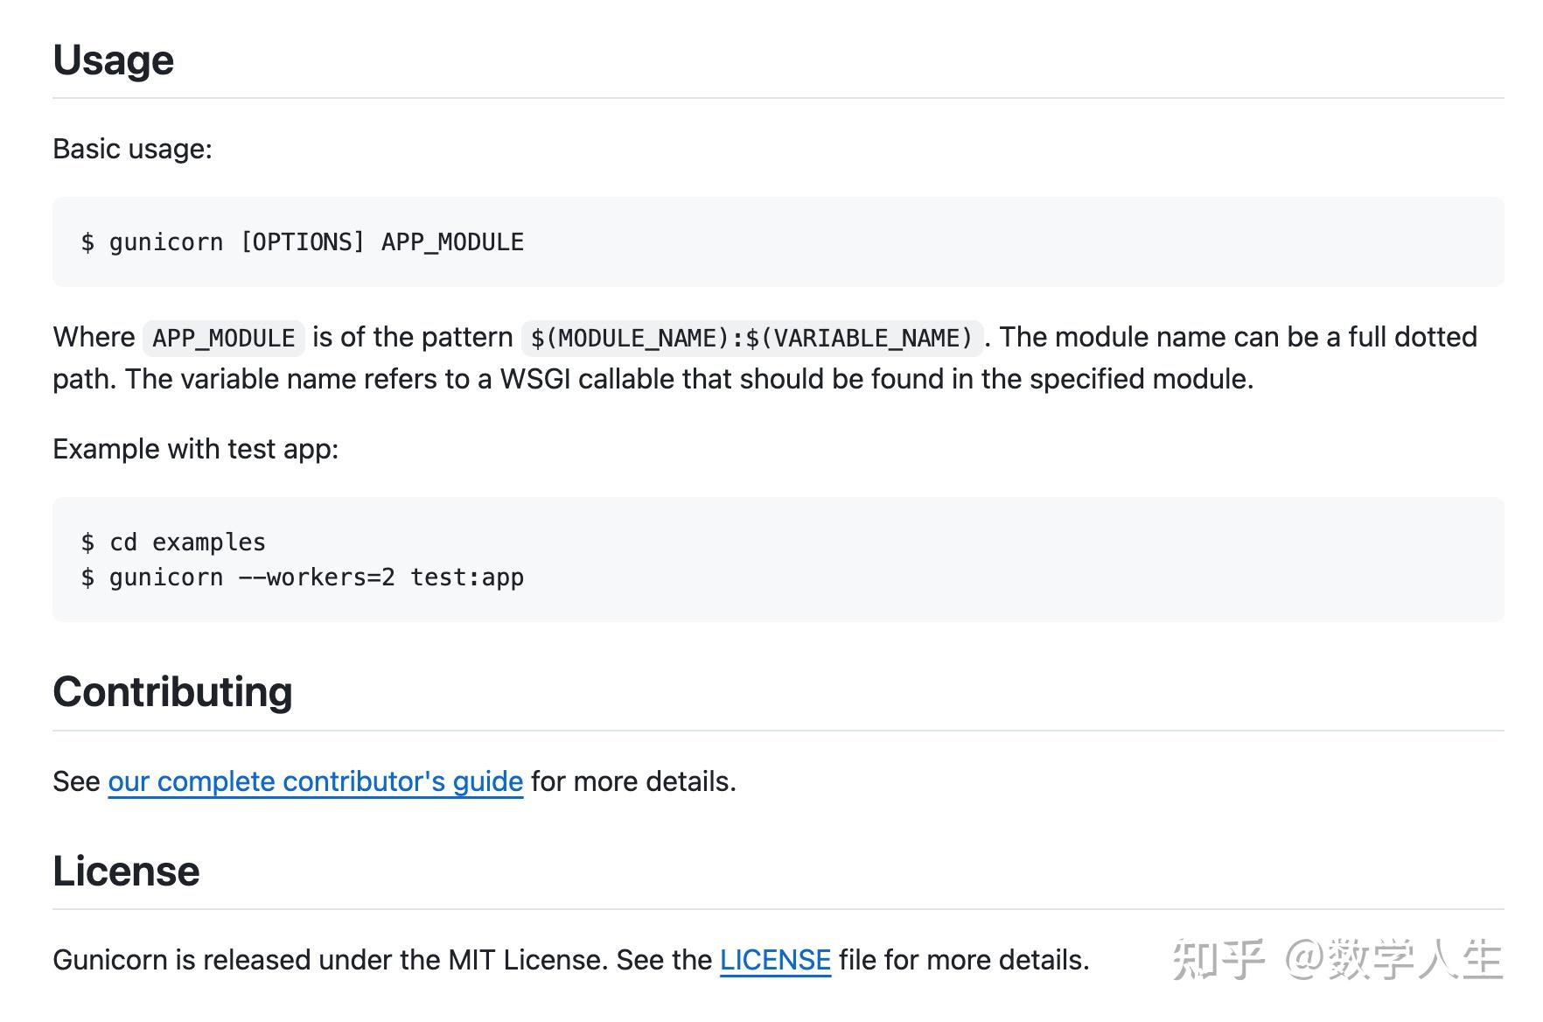
Task: Click the Contributing section heading
Action: (172, 691)
